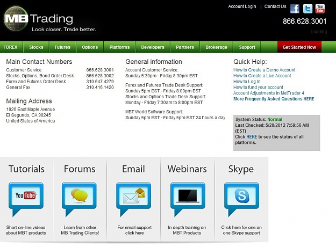
Task: Open How to Create a Live Account
Action: click(262, 76)
